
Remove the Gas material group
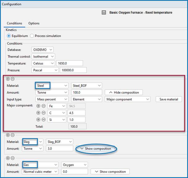pos(13,158)
